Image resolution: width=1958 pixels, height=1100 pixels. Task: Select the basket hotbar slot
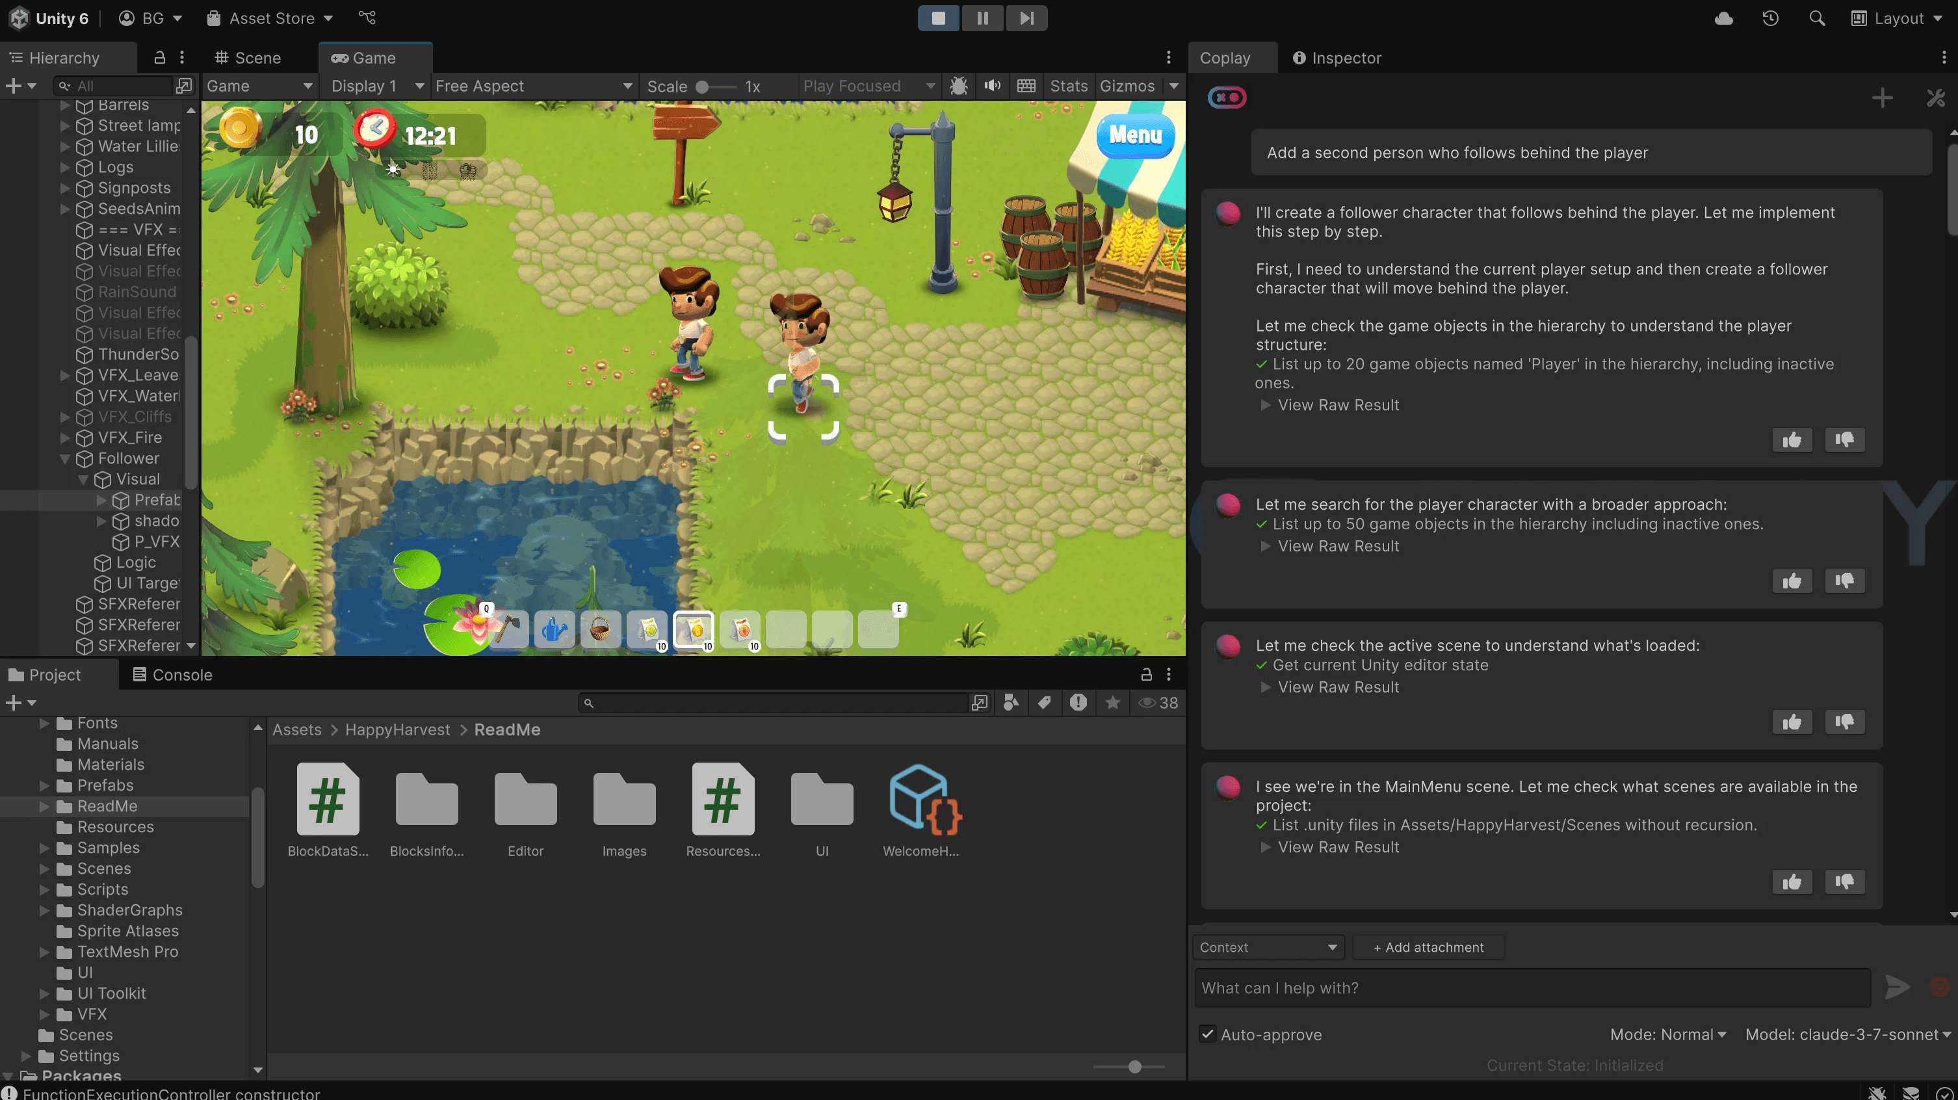click(x=600, y=630)
